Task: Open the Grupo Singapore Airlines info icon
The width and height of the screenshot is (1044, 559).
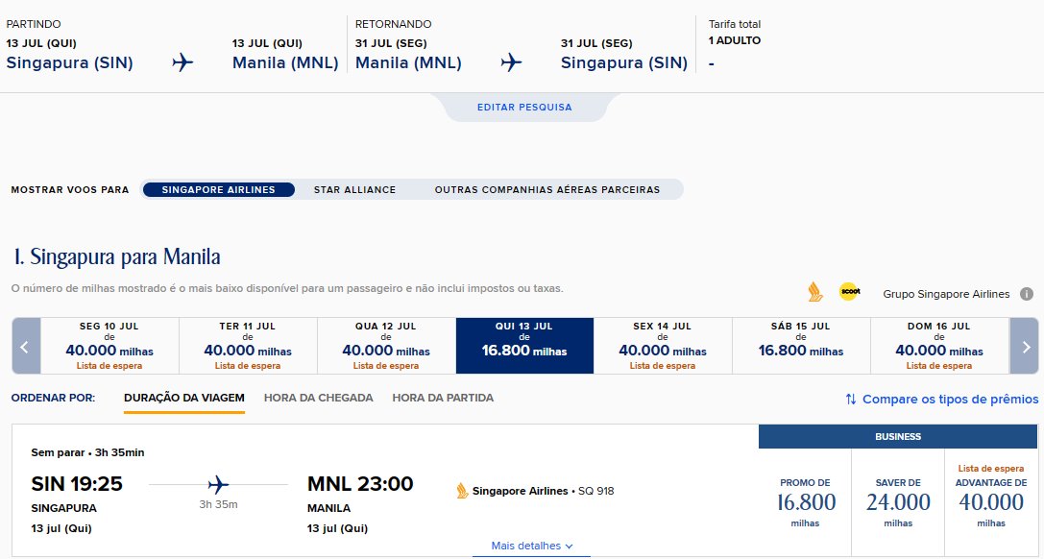Action: pos(1027,294)
